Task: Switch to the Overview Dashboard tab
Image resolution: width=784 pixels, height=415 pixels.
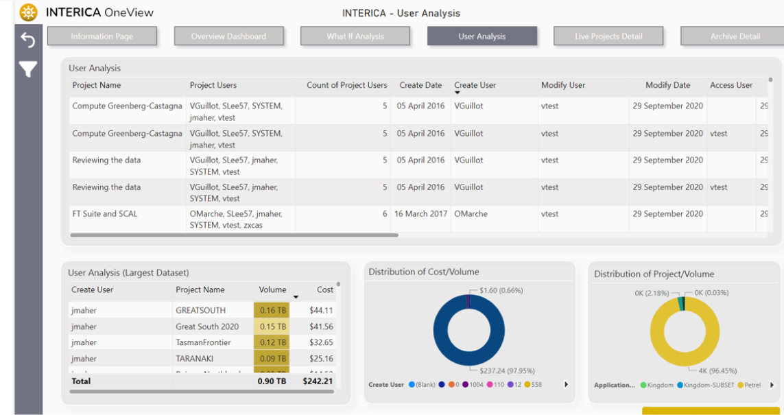Action: 228,36
